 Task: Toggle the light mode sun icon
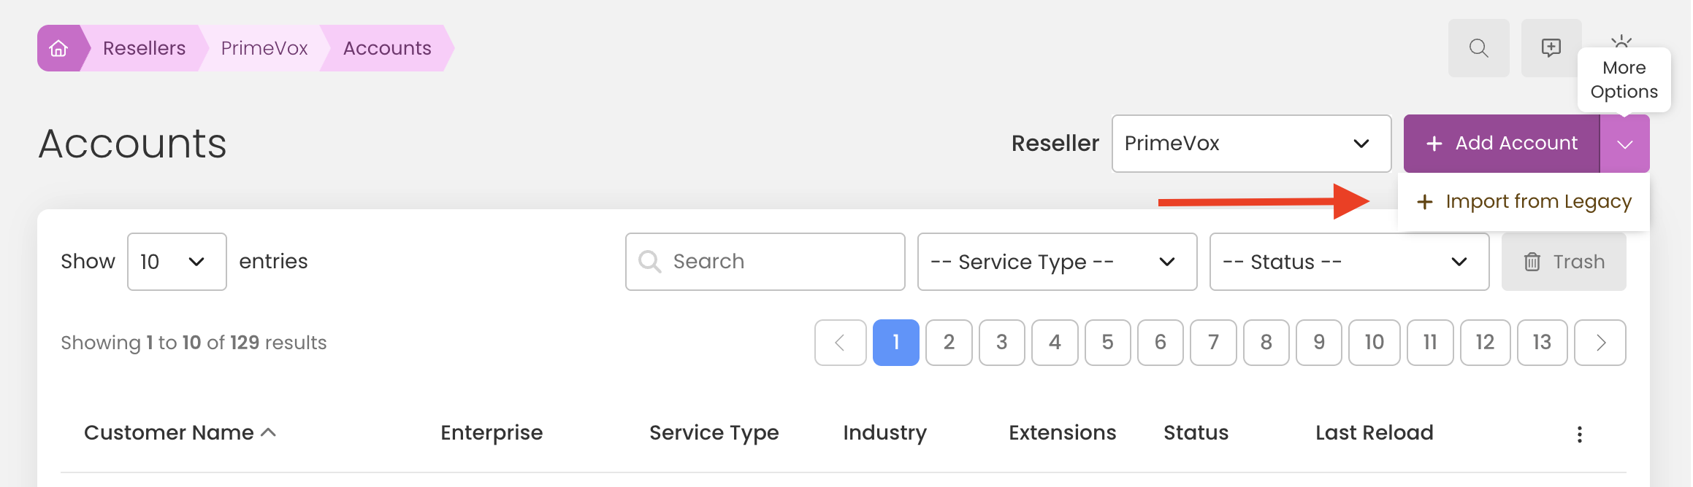point(1621,41)
